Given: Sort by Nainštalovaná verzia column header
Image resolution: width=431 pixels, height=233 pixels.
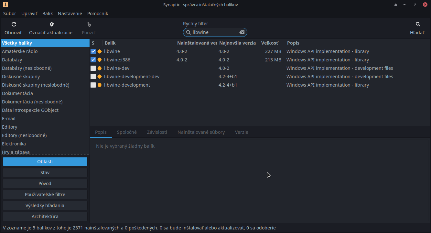Looking at the screenshot, I should [x=197, y=43].
